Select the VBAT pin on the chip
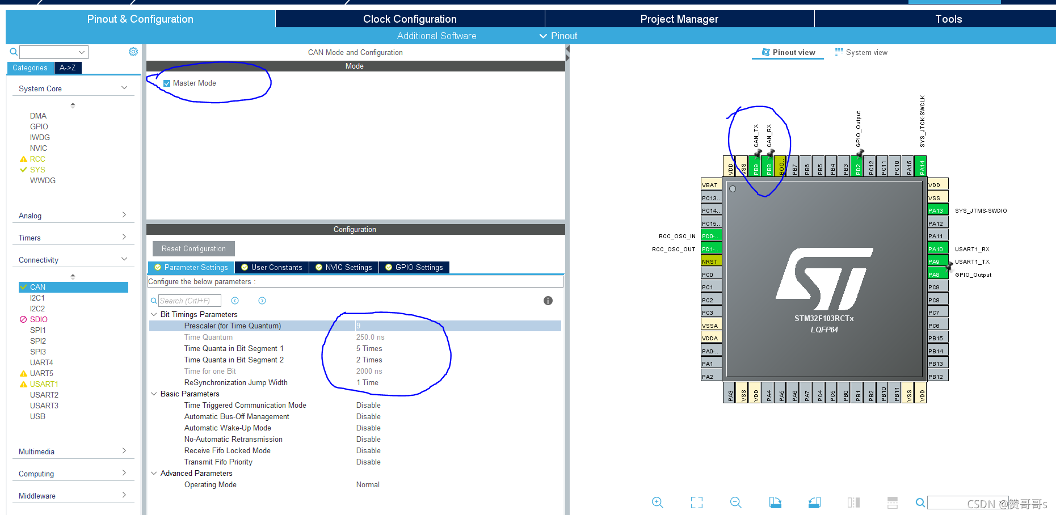The height and width of the screenshot is (515, 1056). coord(712,184)
